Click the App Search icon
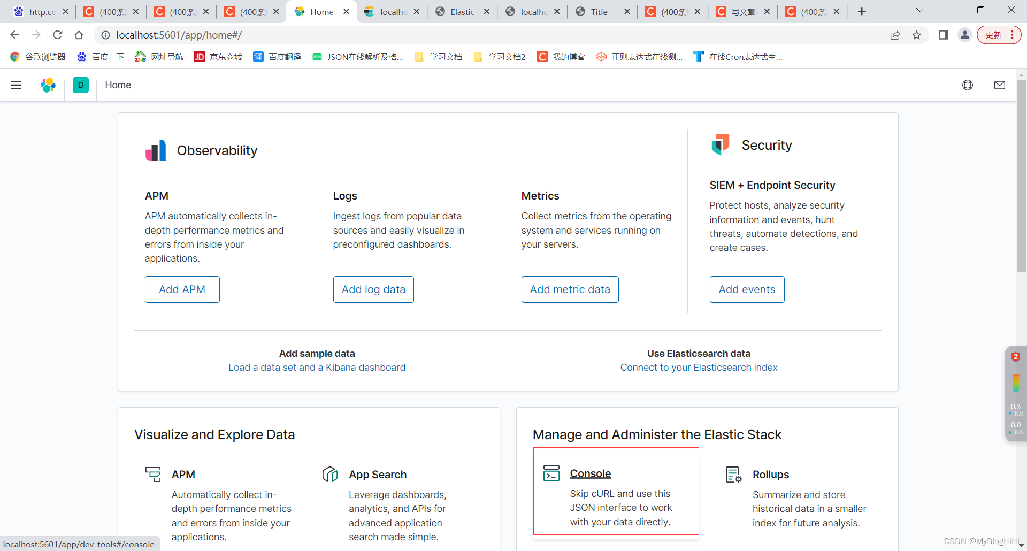The height and width of the screenshot is (551, 1027). [x=330, y=475]
